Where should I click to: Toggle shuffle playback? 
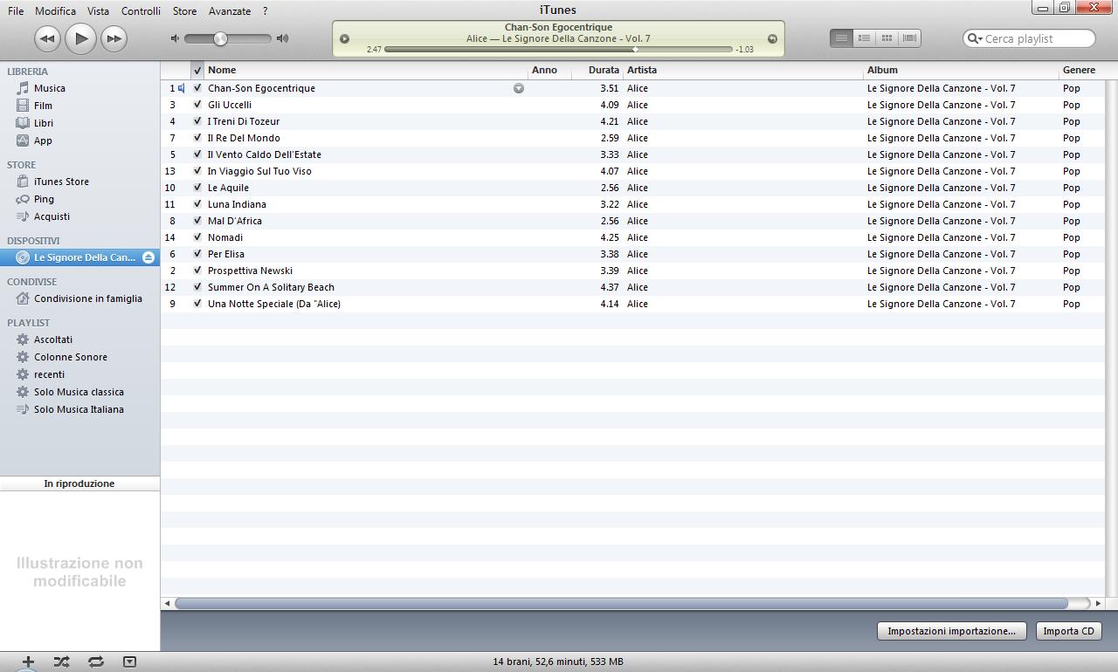tap(61, 662)
